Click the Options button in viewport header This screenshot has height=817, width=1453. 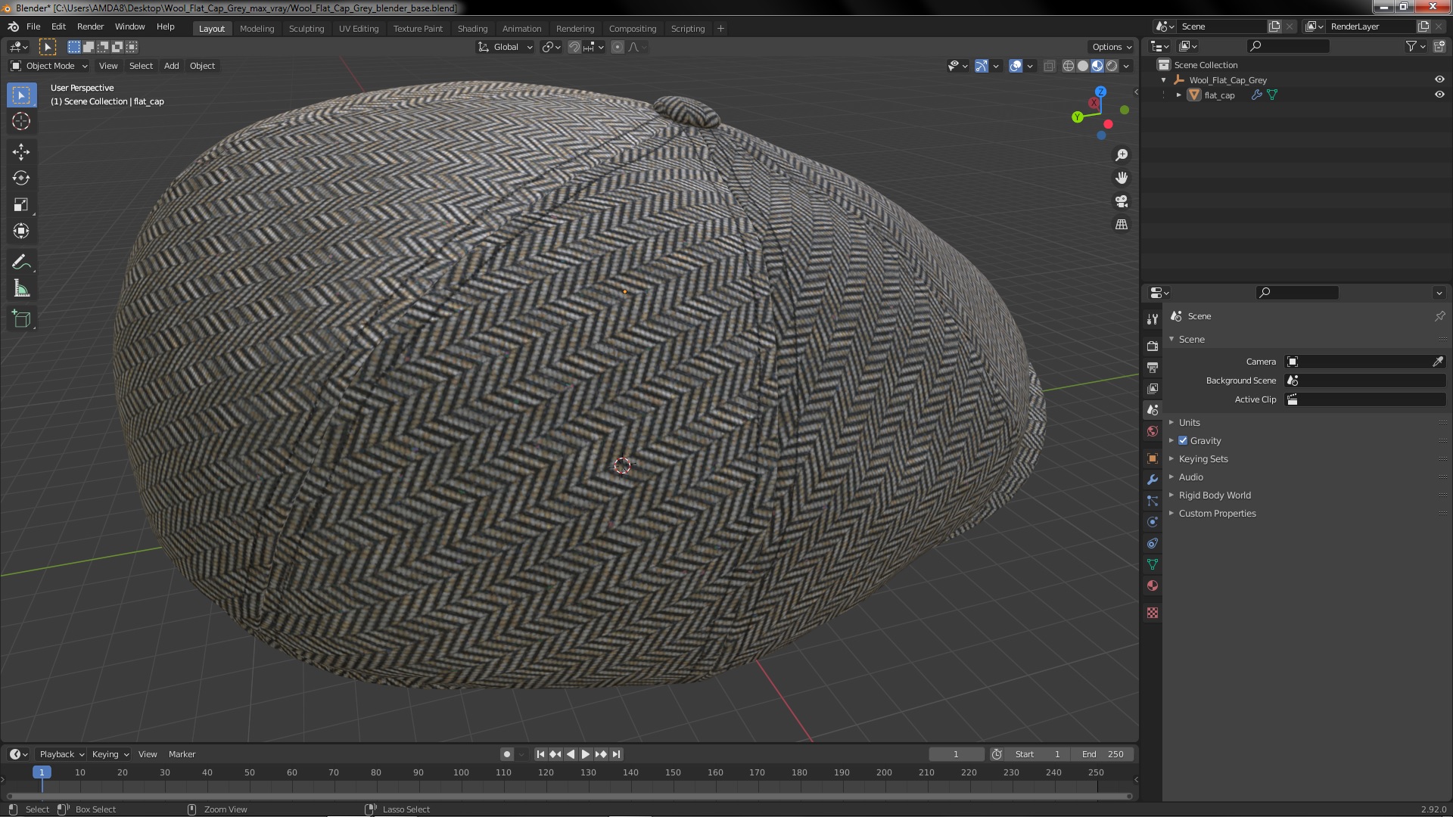pos(1111,47)
